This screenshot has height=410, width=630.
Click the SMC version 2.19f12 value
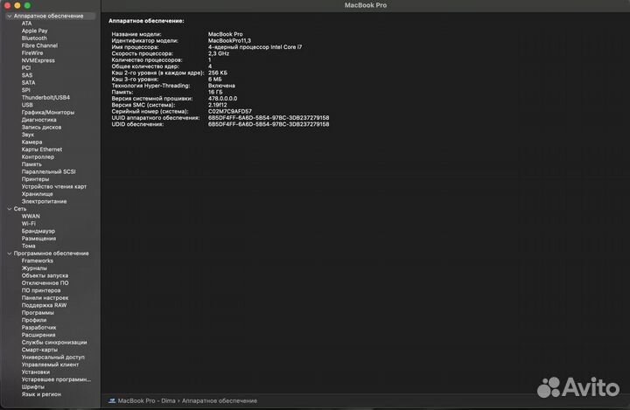pyautogui.click(x=217, y=105)
